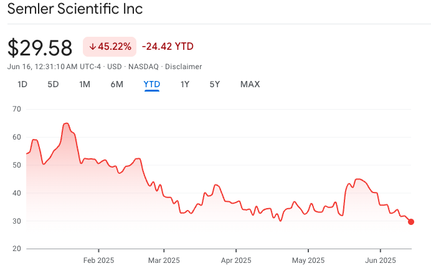Switch to the 1D time range
The image size is (431, 276).
tap(22, 84)
